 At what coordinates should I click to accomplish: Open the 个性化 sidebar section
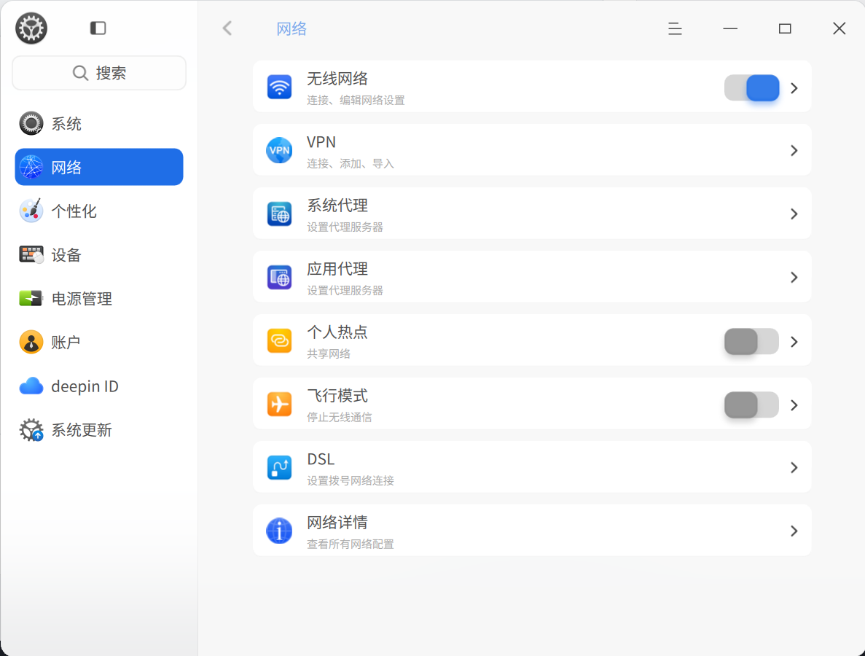point(99,211)
